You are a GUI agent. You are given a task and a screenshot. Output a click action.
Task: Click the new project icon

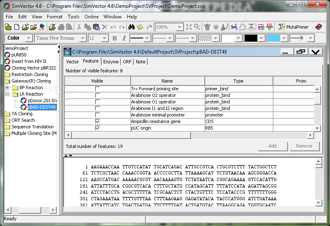8,27
